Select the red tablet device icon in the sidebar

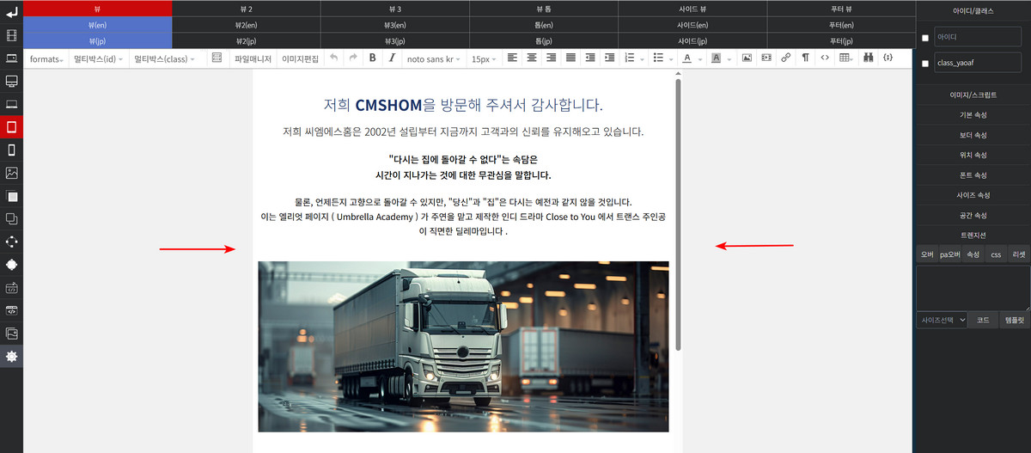click(11, 127)
